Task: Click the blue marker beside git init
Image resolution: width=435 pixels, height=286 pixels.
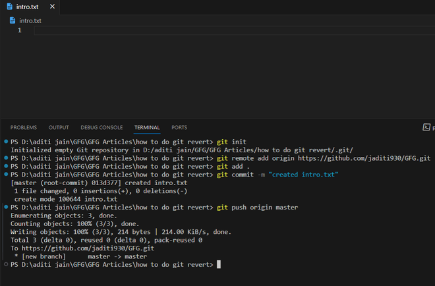Action: click(6, 142)
